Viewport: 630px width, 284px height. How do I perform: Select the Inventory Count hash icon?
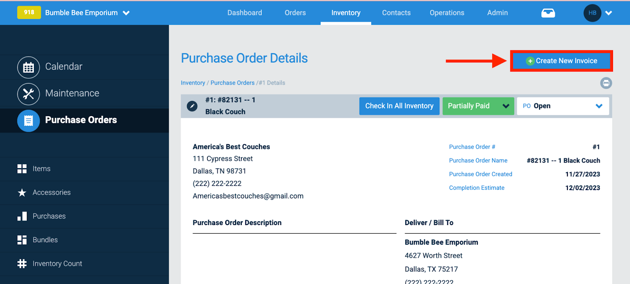click(22, 264)
